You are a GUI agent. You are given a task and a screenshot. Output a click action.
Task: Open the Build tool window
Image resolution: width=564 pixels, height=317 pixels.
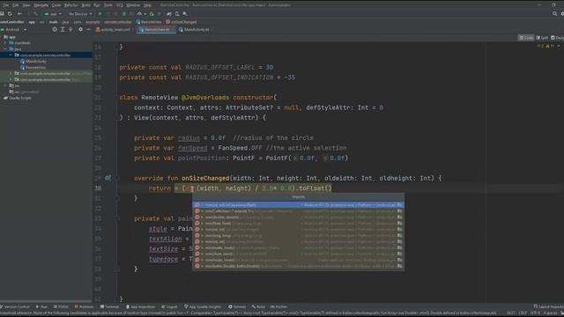click(258, 306)
